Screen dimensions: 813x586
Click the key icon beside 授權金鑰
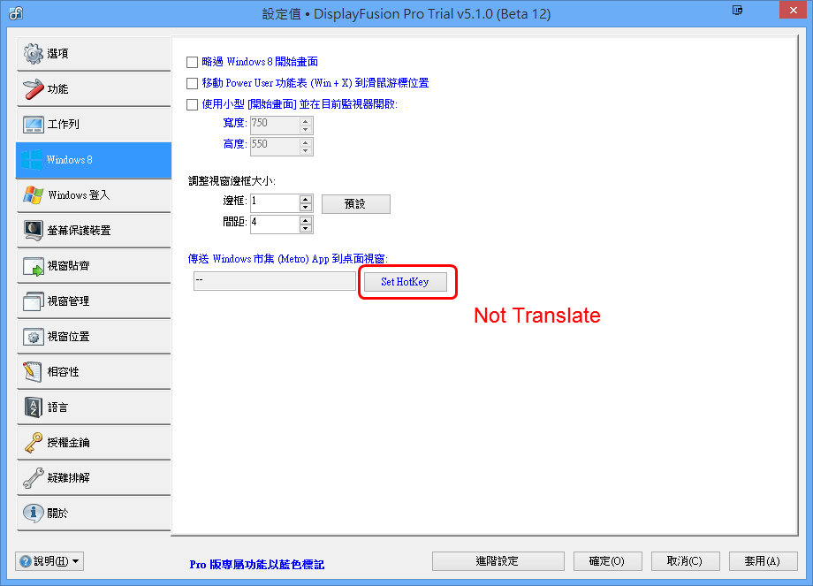[34, 443]
